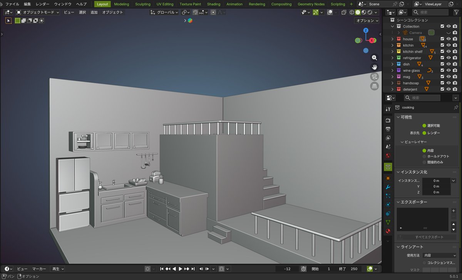This screenshot has height=280, width=462.
Task: Open the Material properties tab icon
Action: (x=388, y=231)
